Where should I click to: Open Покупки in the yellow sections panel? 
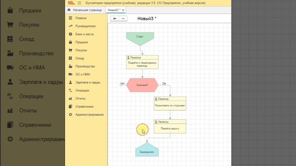pos(81,50)
